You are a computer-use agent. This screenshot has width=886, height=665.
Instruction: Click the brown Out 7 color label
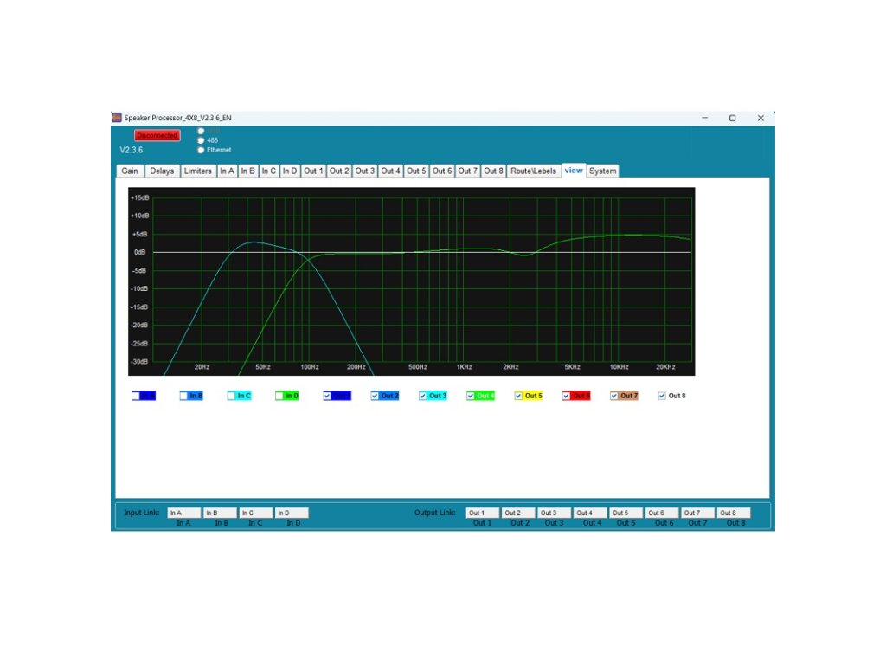629,396
